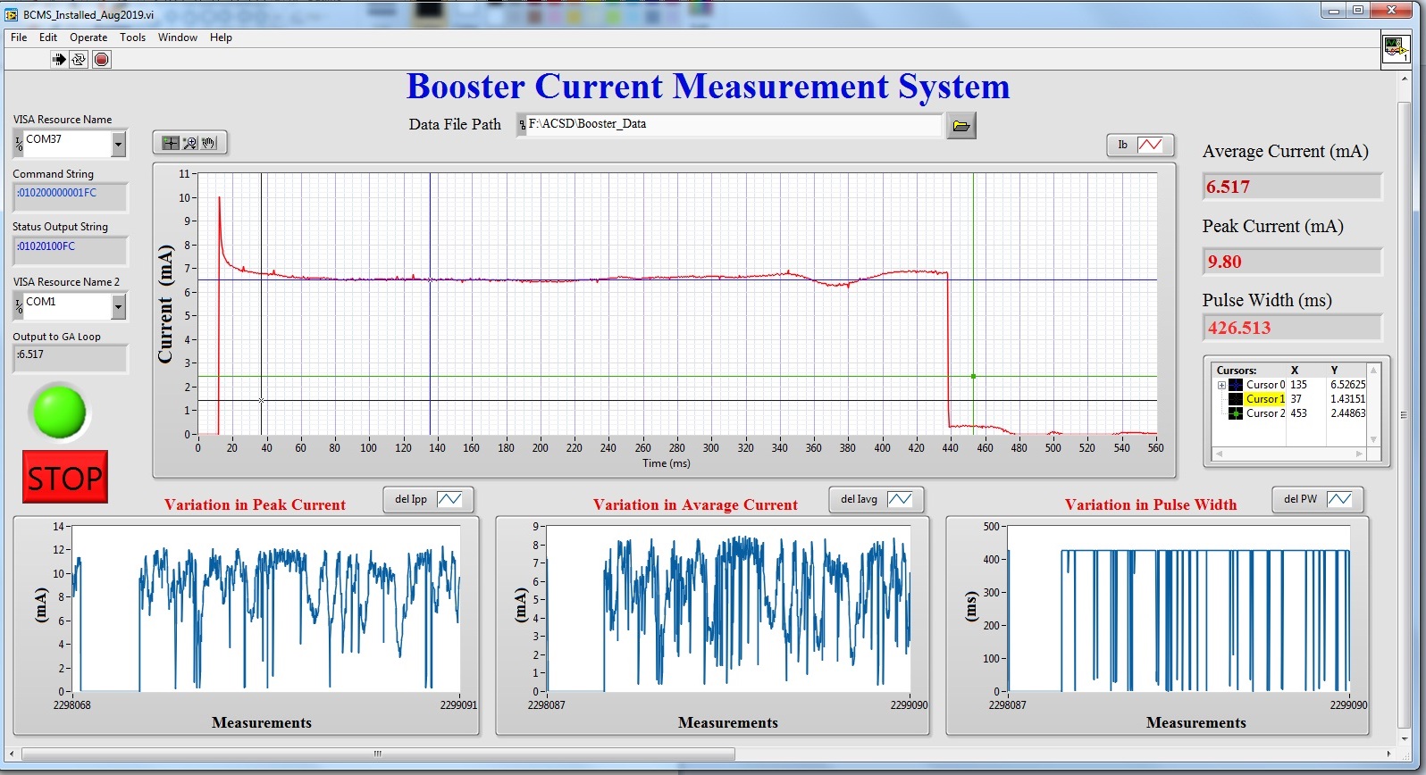Click the Ib plot legend label
Viewport: 1426px width, 775px height.
[x=1123, y=145]
